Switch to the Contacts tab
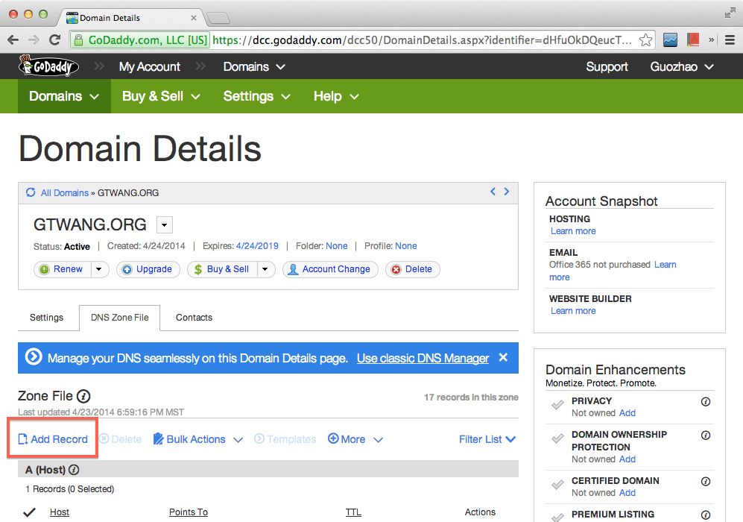This screenshot has height=522, width=743. [194, 317]
